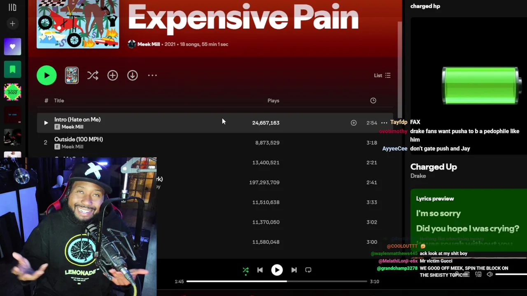This screenshot has width=527, height=296.
Task: Click the 1:45 elapsed time label
Action: tap(179, 282)
